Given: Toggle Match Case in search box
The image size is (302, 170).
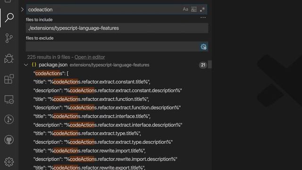Looking at the screenshot, I should point(185,9).
